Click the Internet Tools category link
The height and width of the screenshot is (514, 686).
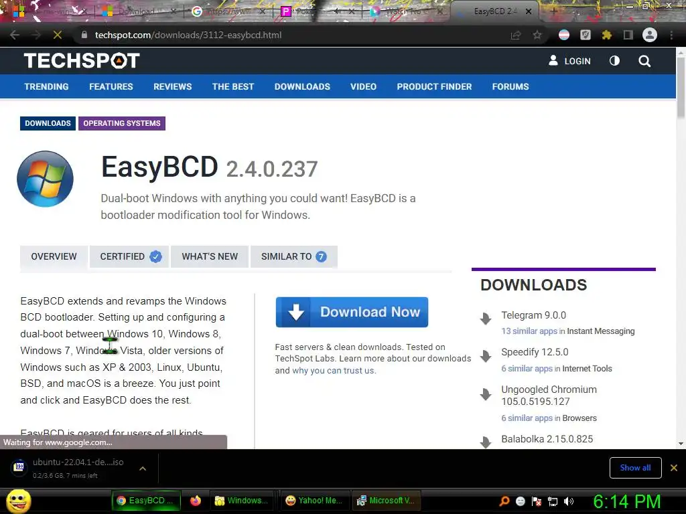tap(587, 369)
